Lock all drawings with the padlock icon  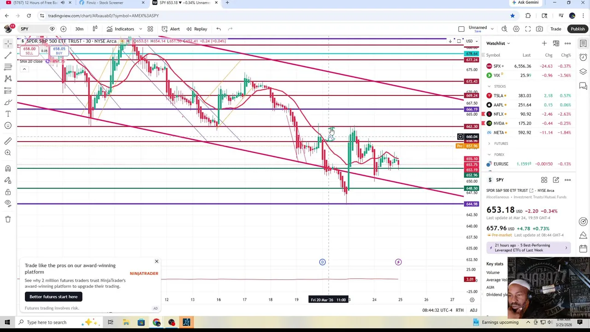[8, 192]
